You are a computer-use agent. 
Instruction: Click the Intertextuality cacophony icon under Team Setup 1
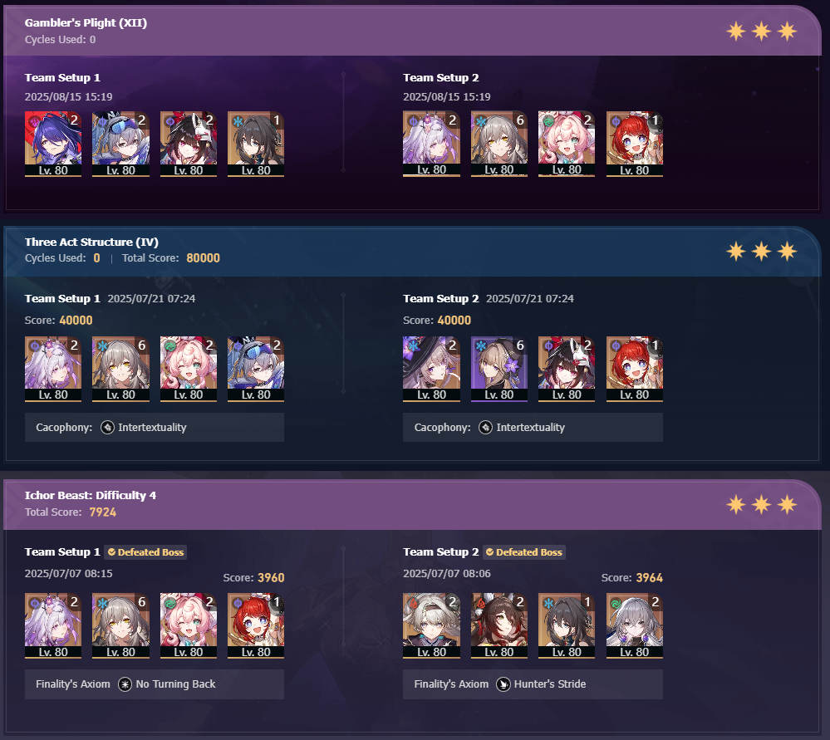tap(107, 427)
